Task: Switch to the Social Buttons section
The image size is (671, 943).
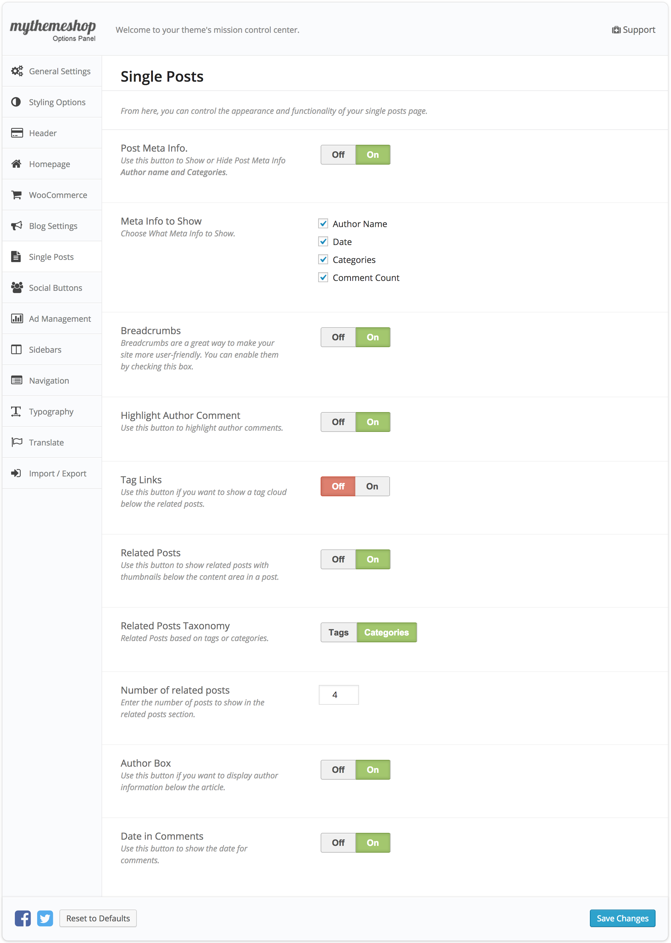Action: point(55,287)
